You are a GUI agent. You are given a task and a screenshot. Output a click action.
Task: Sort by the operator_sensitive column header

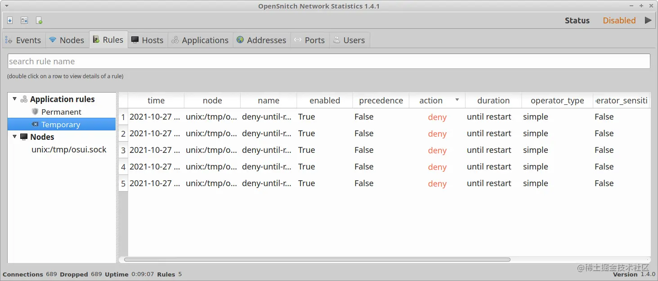coord(622,100)
